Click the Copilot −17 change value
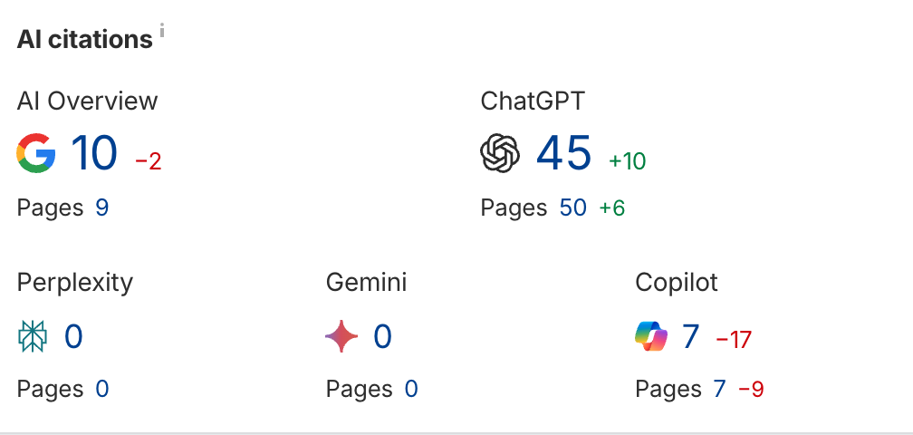913x435 pixels. coord(734,341)
